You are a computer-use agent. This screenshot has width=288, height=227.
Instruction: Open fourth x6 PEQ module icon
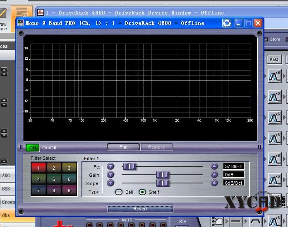[275, 138]
